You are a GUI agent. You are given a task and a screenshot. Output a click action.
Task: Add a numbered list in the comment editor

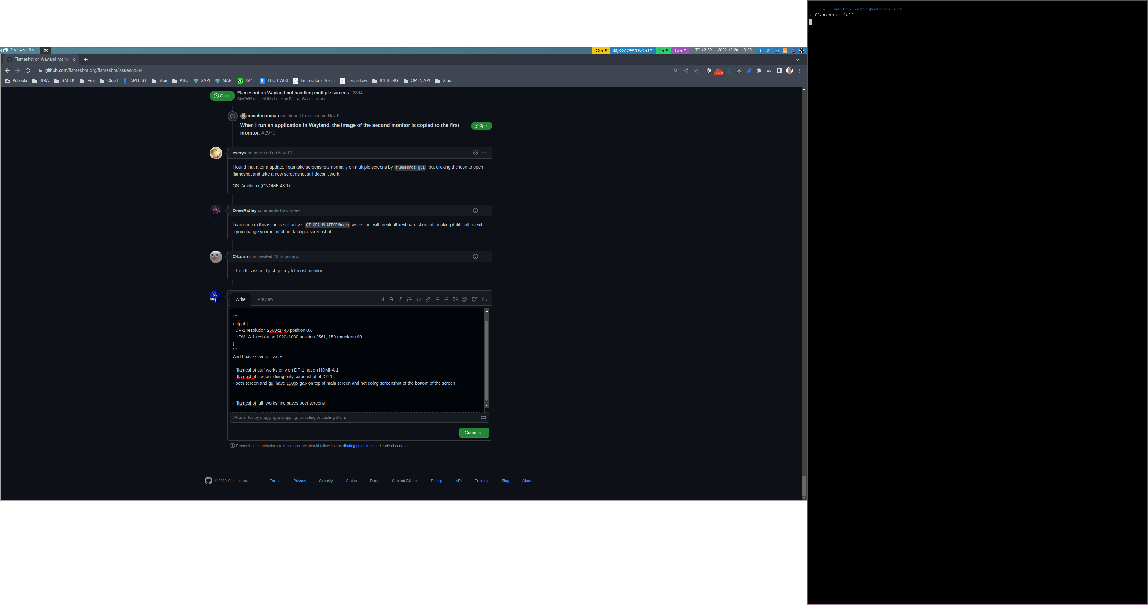pos(446,299)
